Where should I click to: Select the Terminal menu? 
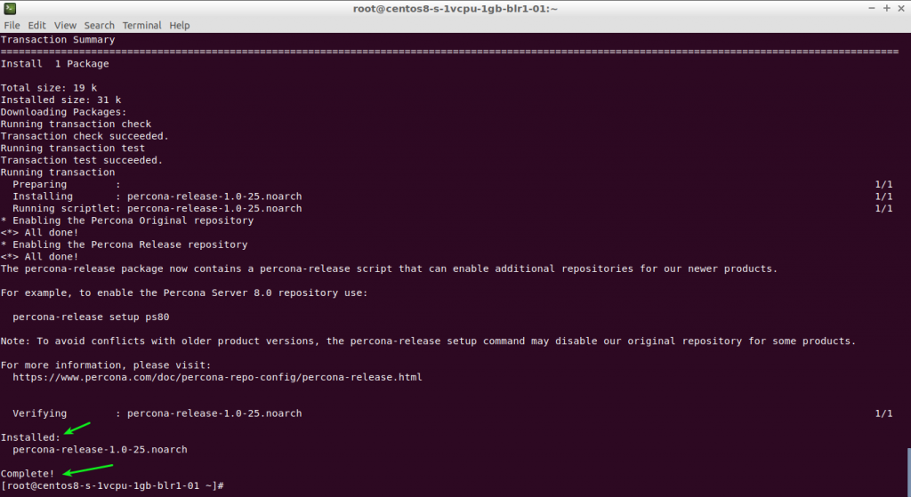141,26
